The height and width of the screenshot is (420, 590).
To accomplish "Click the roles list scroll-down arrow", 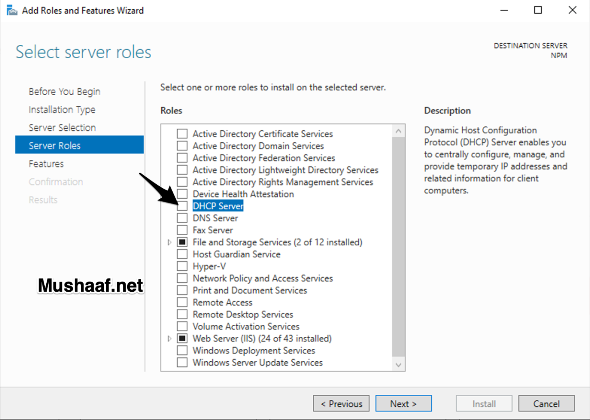I will click(398, 365).
